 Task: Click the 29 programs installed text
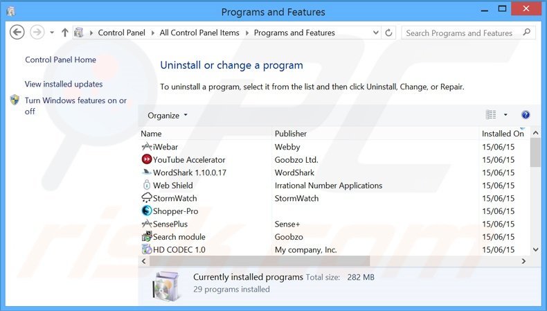pyautogui.click(x=231, y=289)
